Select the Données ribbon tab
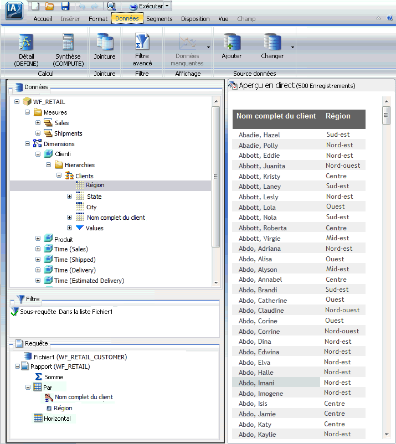 coord(127,18)
